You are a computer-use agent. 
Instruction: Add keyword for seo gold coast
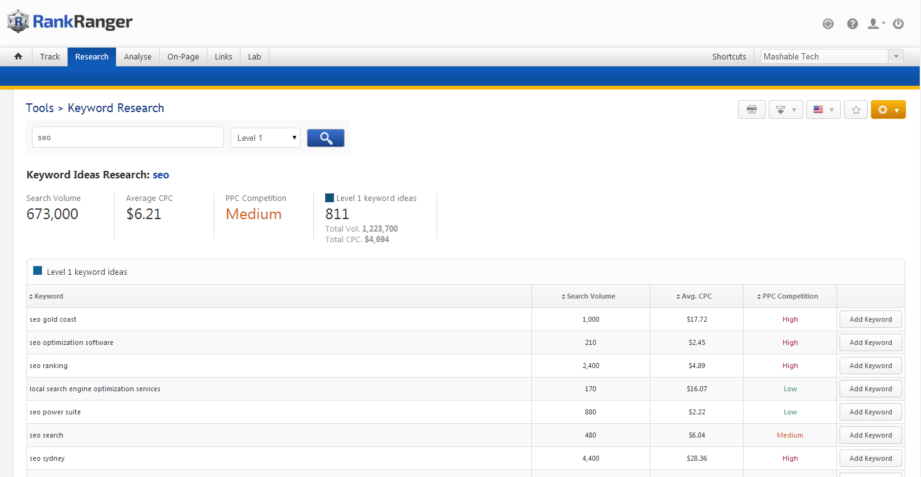pos(870,319)
